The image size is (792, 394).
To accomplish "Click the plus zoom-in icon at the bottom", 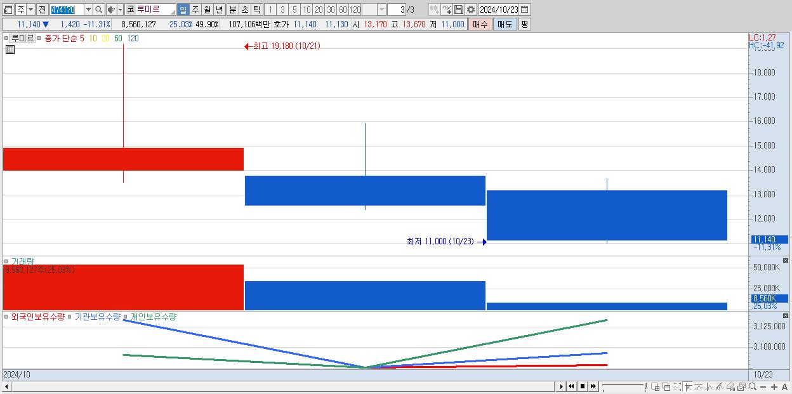I will pos(774,387).
